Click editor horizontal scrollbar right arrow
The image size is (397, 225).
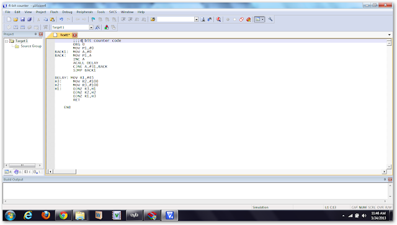point(385,172)
